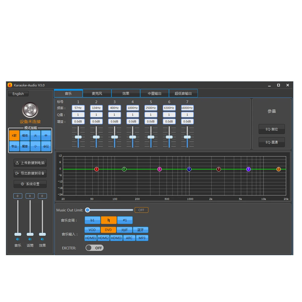Select red EQ node 1 on graph
302x302 pixels.
click(x=97, y=169)
